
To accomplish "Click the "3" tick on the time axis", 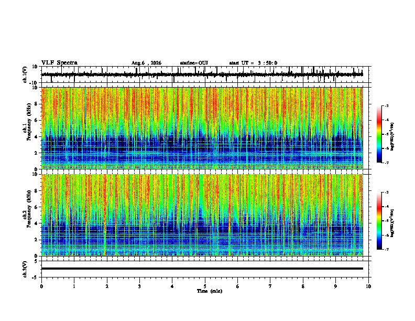I will [139, 286].
